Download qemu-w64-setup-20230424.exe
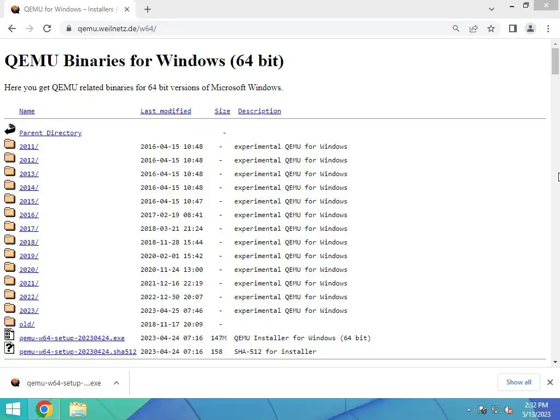This screenshot has height=420, width=560. [x=72, y=338]
